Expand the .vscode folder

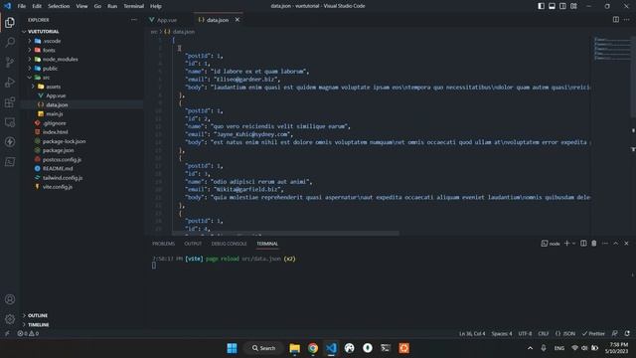coord(30,41)
